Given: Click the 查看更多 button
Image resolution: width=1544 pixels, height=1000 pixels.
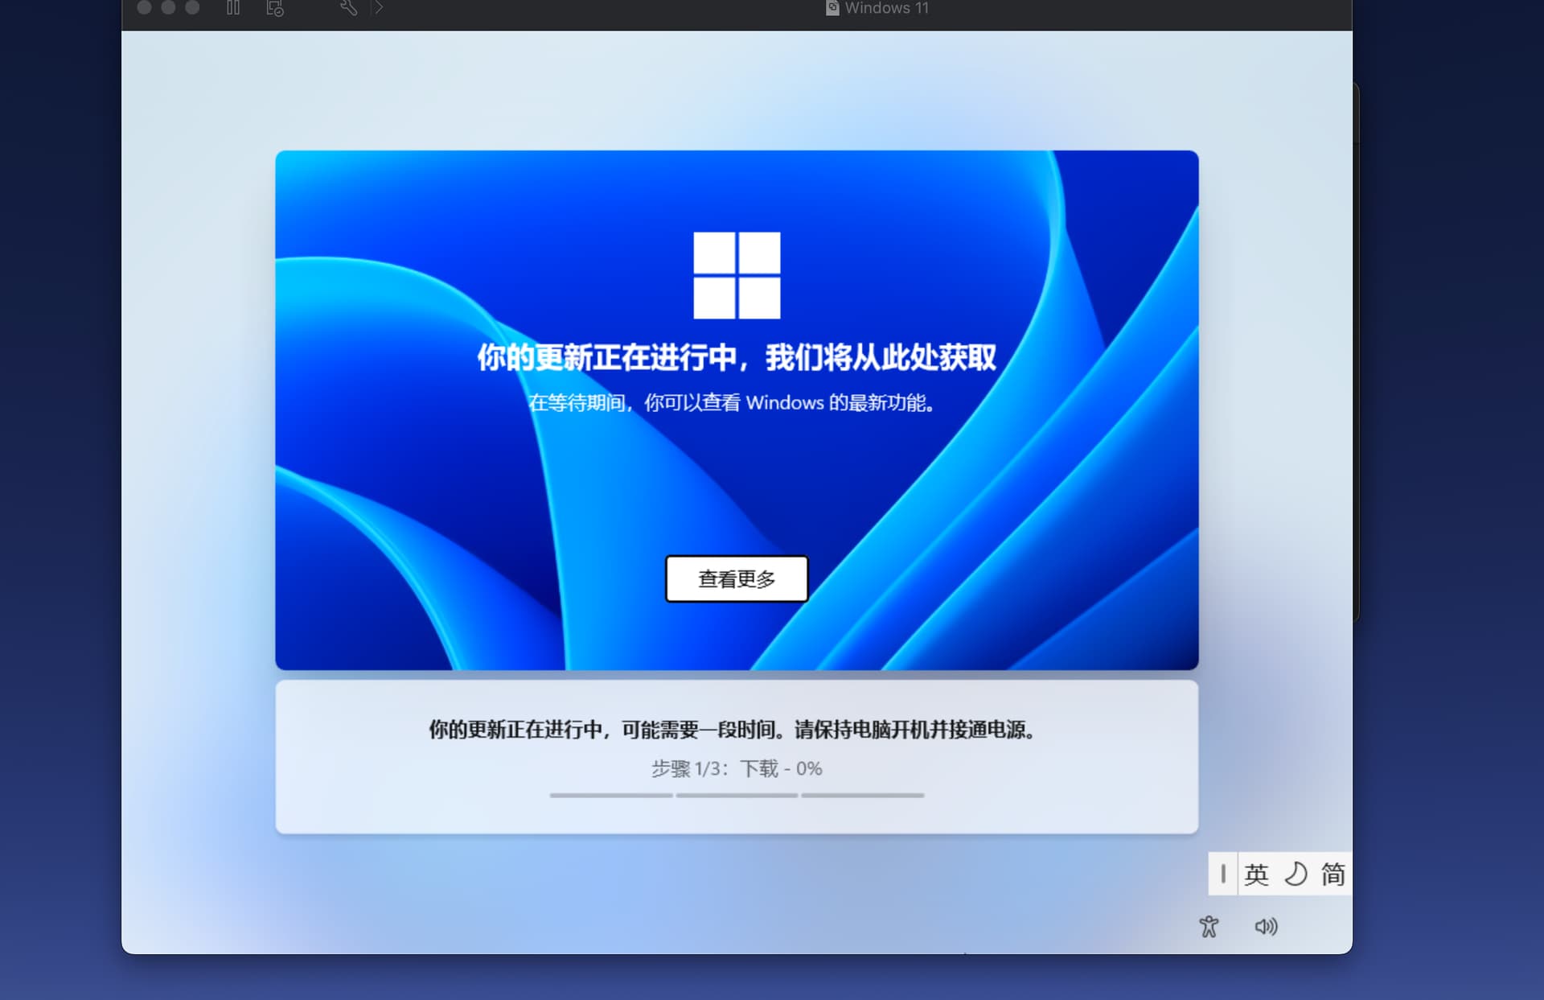Looking at the screenshot, I should tap(737, 578).
